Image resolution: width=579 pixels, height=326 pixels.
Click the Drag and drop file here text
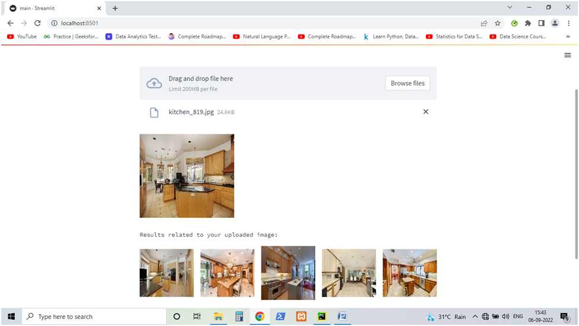click(200, 79)
